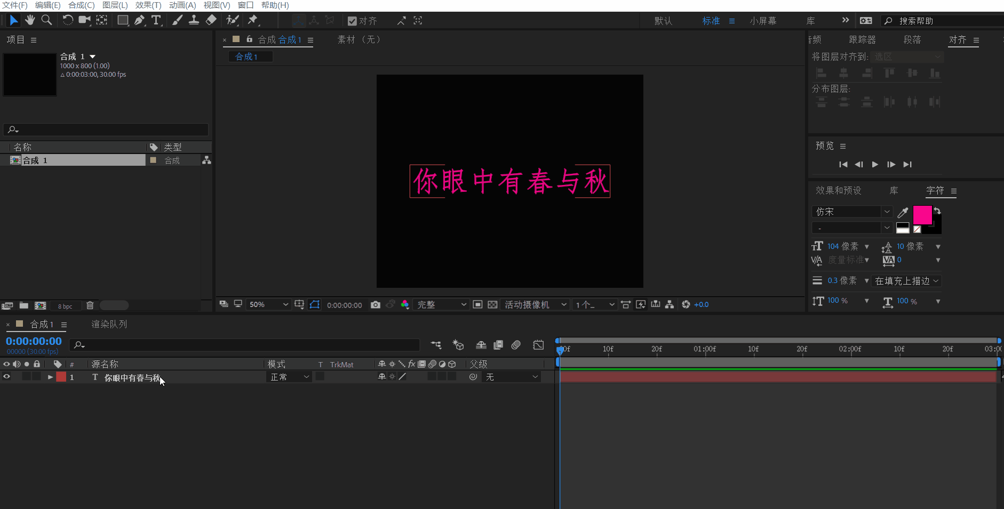Click the eyedropper in Character panel
The height and width of the screenshot is (509, 1004).
pos(903,213)
